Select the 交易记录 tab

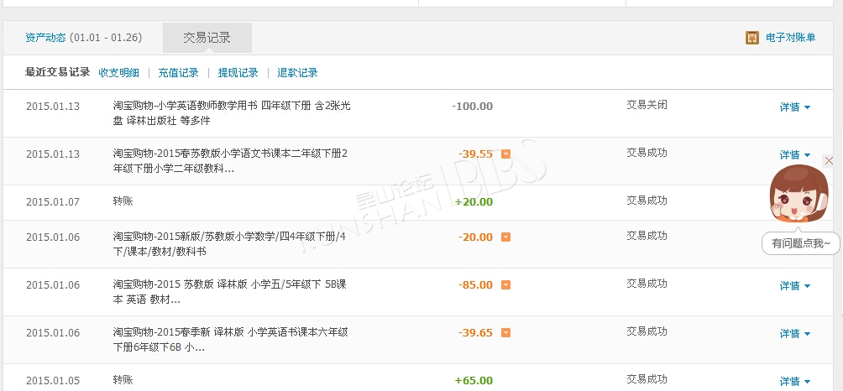pos(207,38)
